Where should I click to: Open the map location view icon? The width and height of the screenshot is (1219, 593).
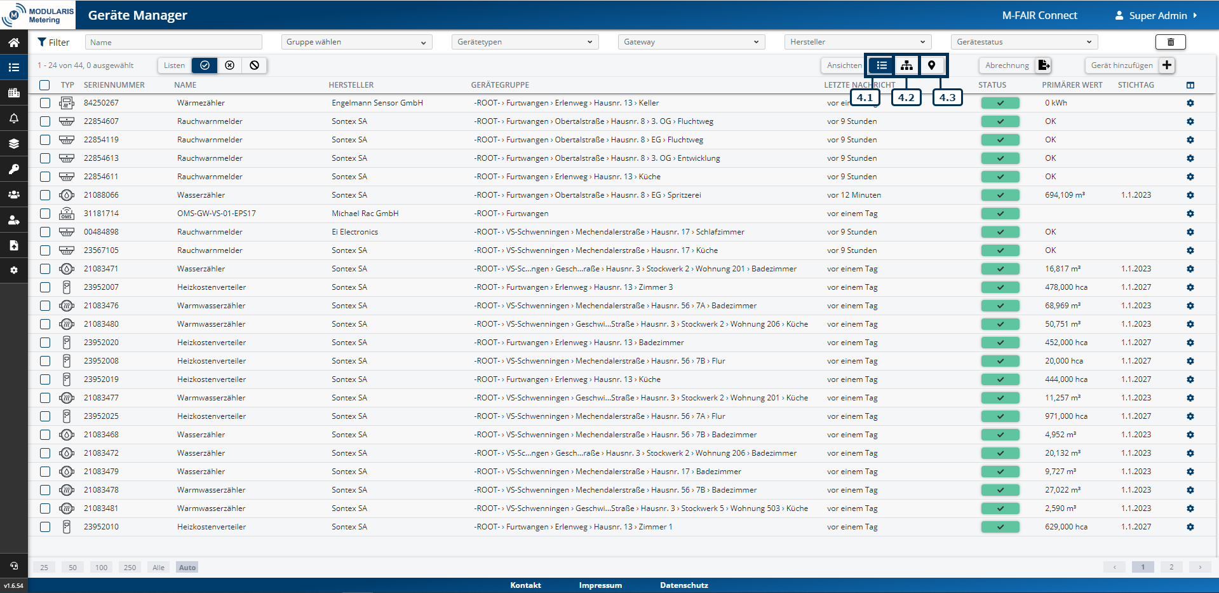tap(931, 65)
